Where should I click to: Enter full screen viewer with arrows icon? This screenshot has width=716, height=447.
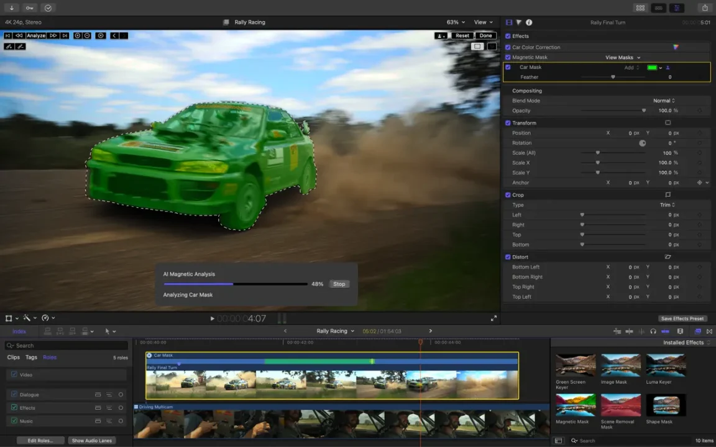493,318
